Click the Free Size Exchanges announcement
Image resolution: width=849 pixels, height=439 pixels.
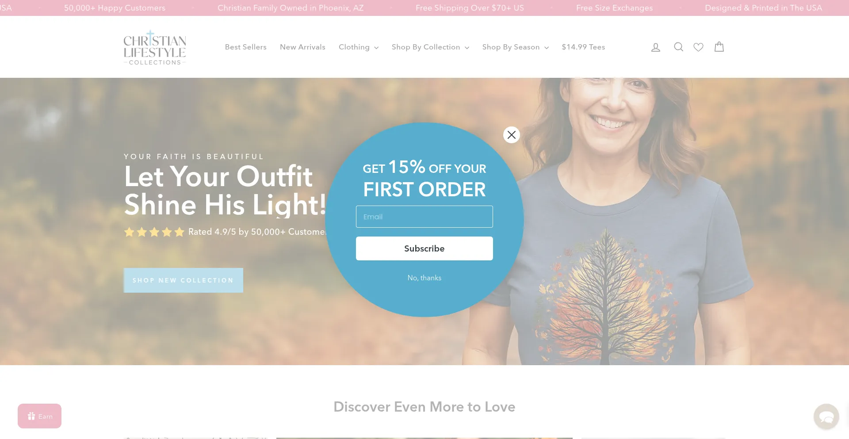tap(614, 8)
